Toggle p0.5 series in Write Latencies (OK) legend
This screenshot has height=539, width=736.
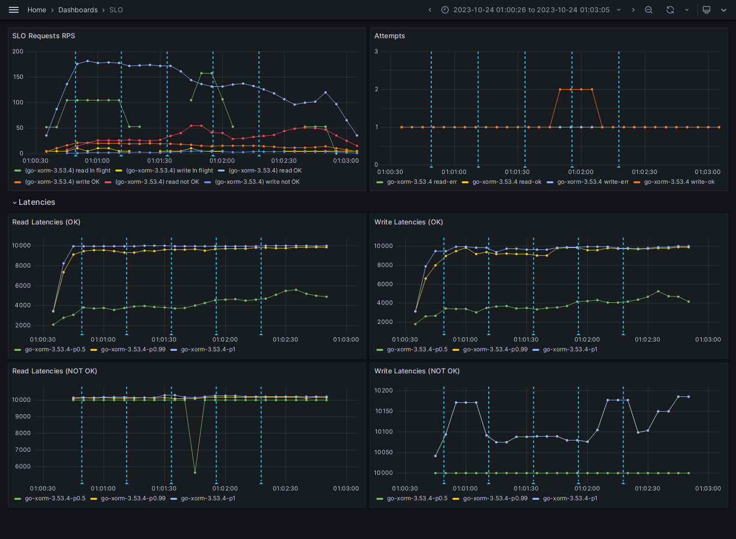(x=417, y=349)
